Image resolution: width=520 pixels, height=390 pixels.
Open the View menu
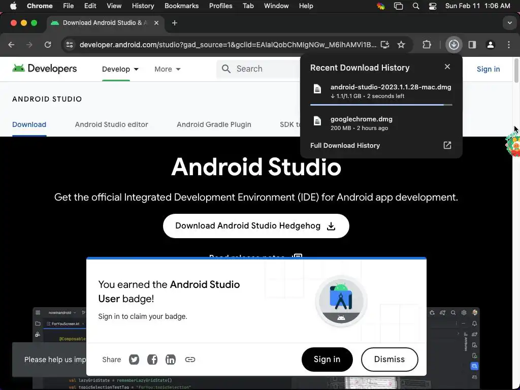pyautogui.click(x=114, y=6)
